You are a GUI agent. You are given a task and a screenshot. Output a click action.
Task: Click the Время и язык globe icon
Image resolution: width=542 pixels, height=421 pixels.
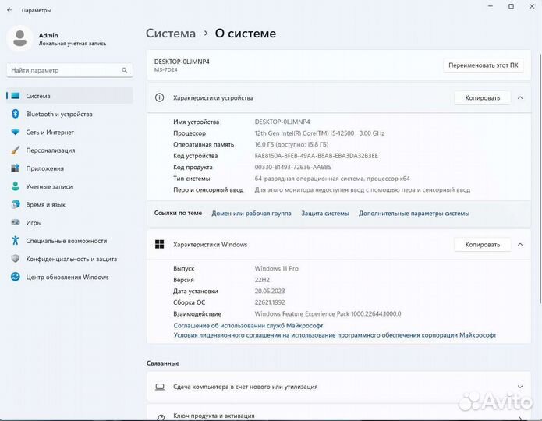pyautogui.click(x=16, y=204)
